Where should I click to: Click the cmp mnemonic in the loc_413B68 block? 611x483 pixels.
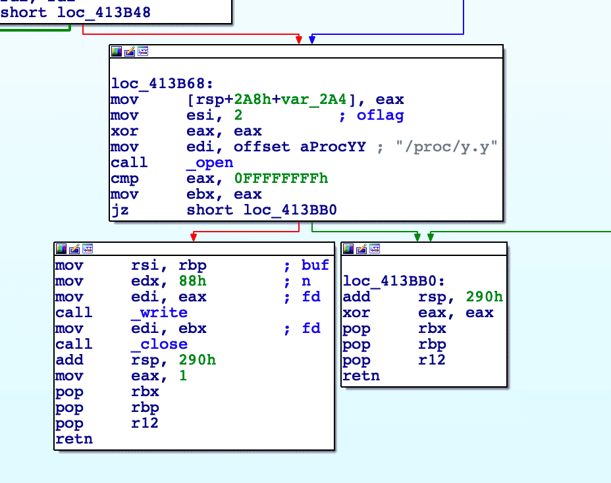tap(124, 179)
